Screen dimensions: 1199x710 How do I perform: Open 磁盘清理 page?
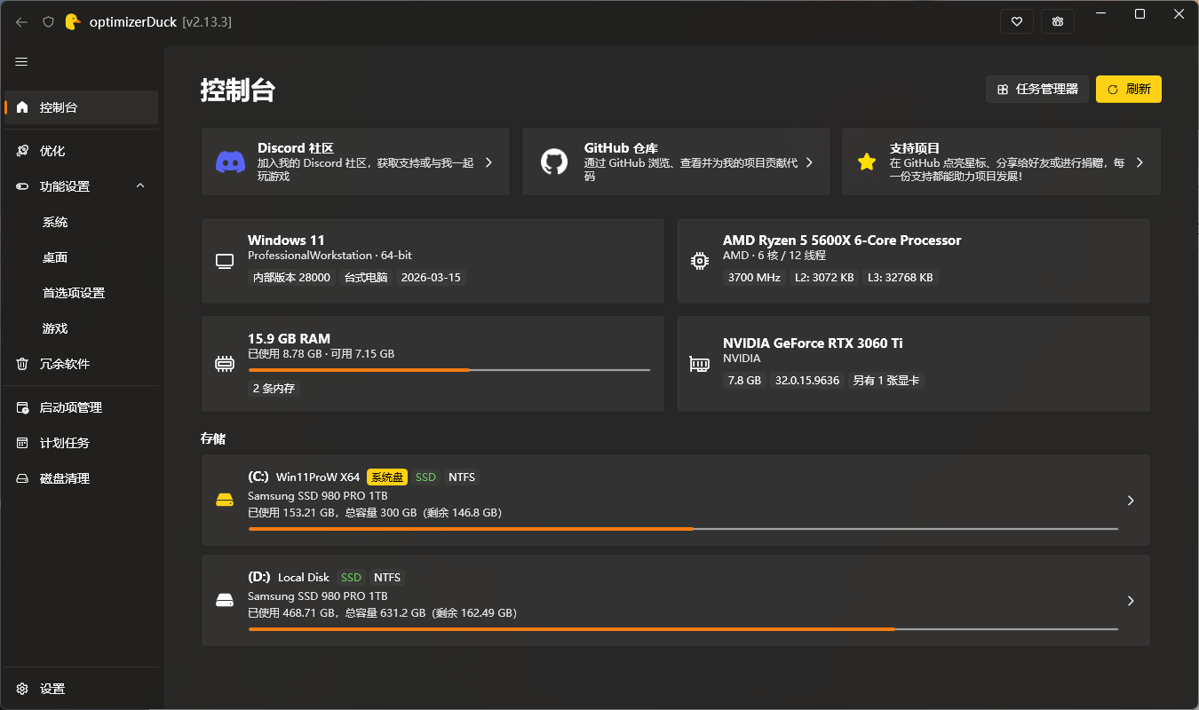(x=82, y=478)
